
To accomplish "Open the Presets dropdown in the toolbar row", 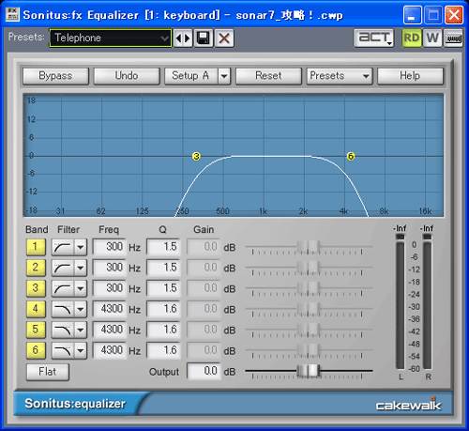I will coord(340,76).
